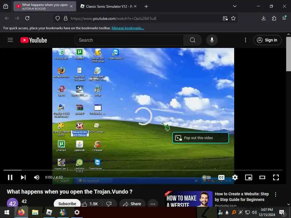Reload the current page
Screen dimensions: 291x218
tap(27, 18)
